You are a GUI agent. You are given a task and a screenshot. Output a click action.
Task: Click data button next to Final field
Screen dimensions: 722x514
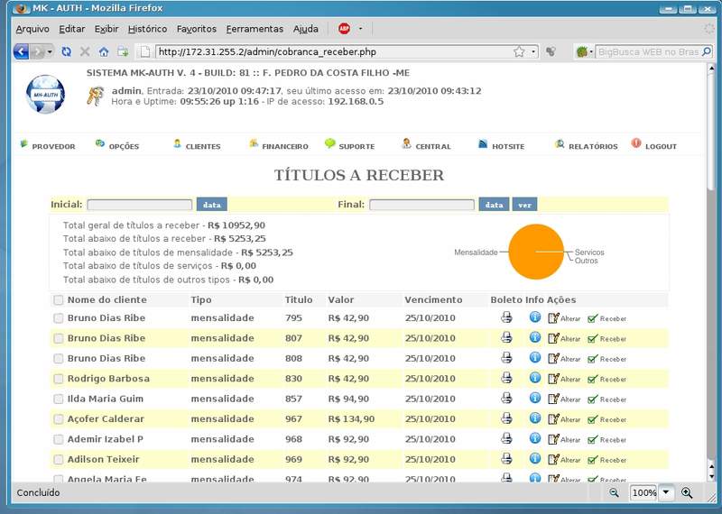pos(494,205)
